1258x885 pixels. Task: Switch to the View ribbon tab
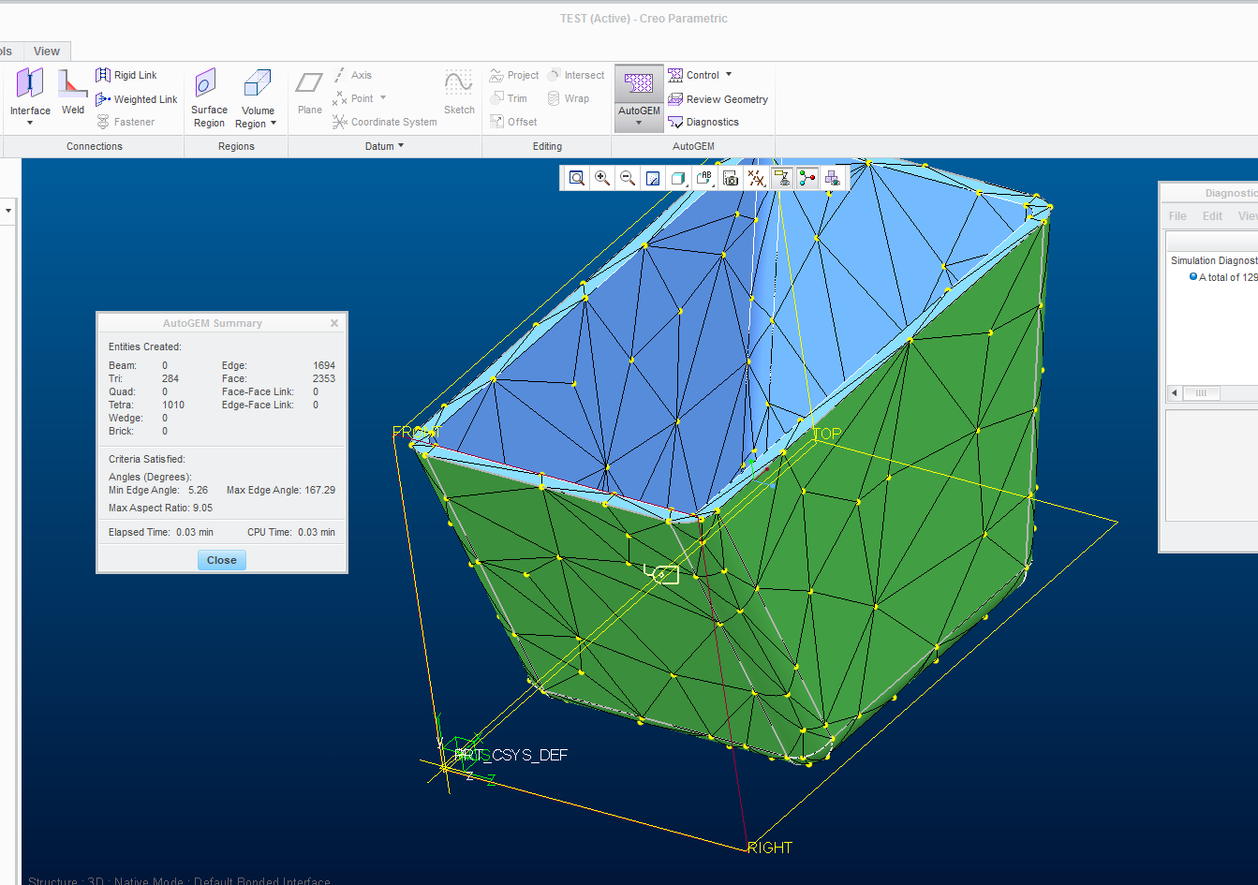[47, 52]
